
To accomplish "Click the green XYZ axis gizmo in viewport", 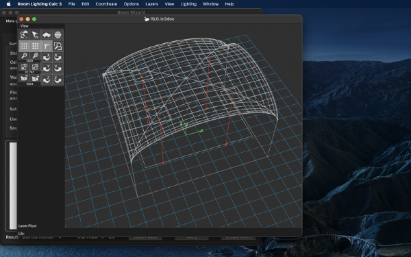I will coord(191,129).
